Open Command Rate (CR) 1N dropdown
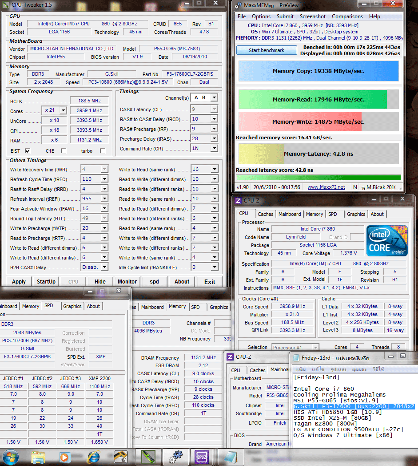Screen dimensions: 418x466 click(x=214, y=148)
